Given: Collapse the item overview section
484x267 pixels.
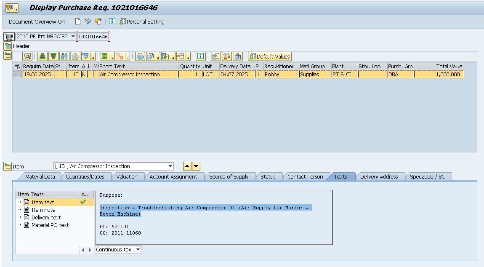Looking at the screenshot, I should coord(8,56).
